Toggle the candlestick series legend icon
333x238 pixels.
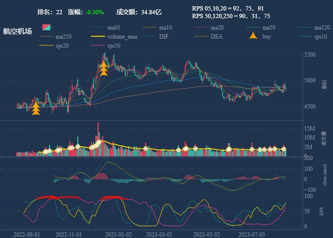point(46,27)
